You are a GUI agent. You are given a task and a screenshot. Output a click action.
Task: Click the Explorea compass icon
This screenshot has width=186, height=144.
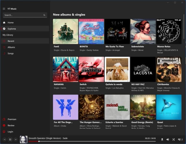[4, 29]
